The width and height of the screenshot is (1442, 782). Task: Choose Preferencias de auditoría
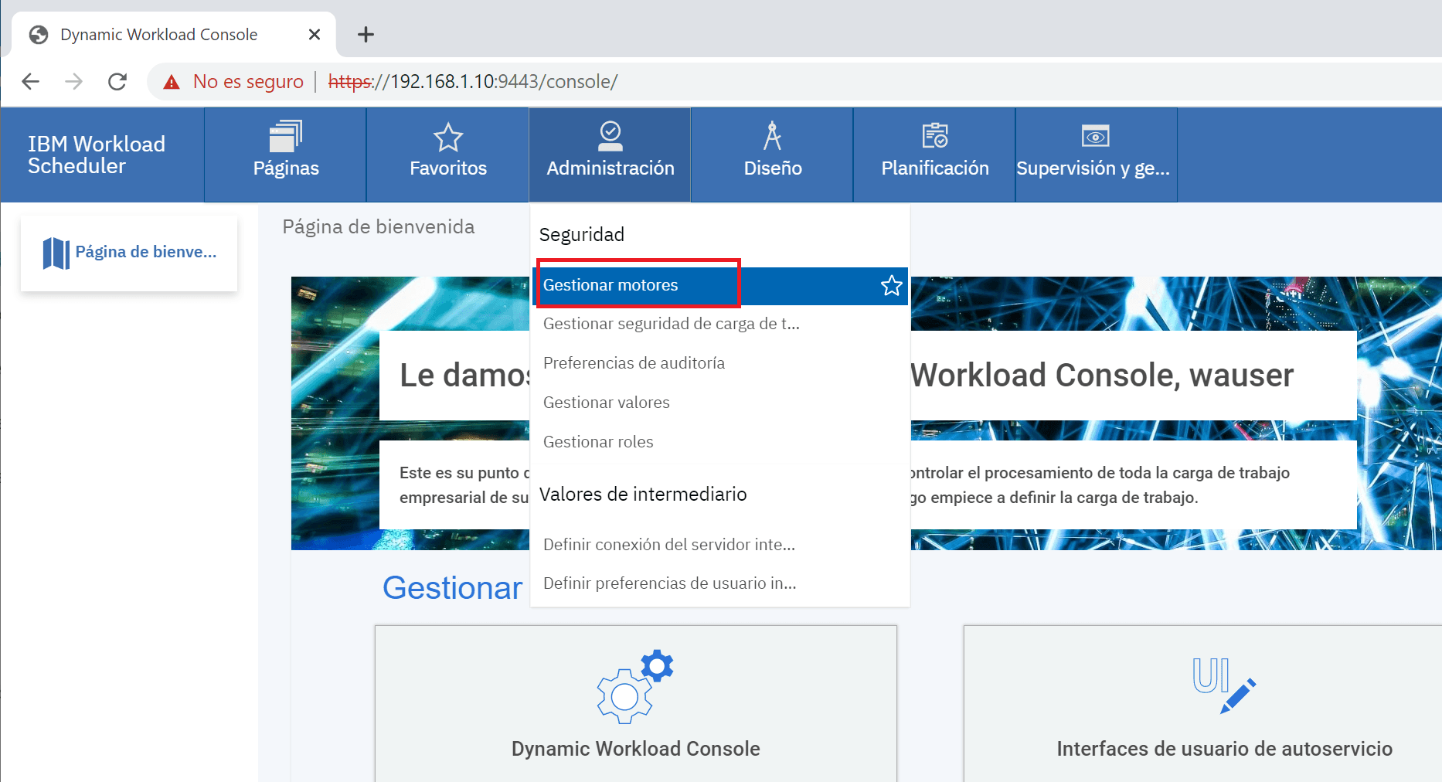(x=634, y=363)
